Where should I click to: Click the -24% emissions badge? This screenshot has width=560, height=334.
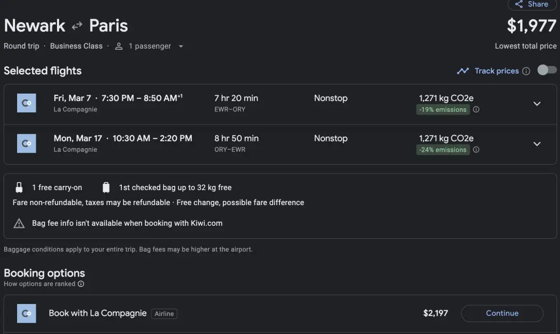coord(443,150)
